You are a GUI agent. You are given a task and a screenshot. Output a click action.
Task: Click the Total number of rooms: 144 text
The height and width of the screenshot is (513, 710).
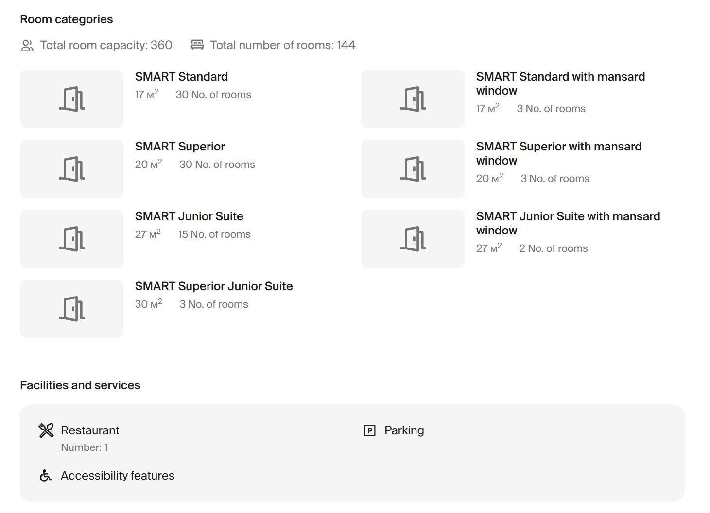[282, 45]
